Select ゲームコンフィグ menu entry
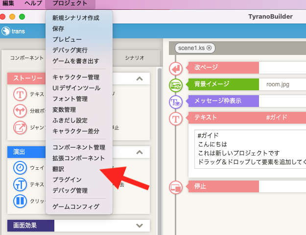The width and height of the screenshot is (306, 235). click(76, 207)
